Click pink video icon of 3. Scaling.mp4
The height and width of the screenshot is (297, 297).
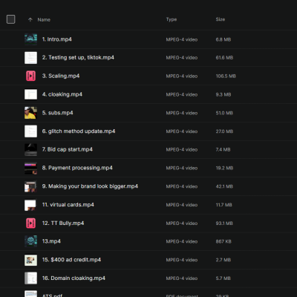[x=30, y=76]
